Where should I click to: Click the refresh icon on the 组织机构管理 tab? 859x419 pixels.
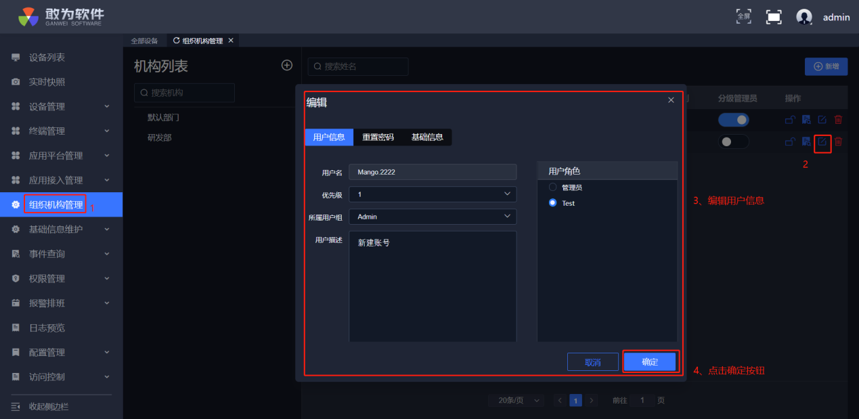pyautogui.click(x=177, y=41)
